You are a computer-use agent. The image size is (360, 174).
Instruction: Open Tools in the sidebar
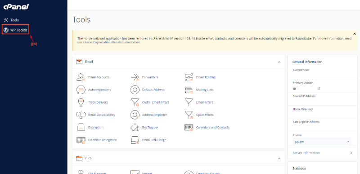pos(12,20)
